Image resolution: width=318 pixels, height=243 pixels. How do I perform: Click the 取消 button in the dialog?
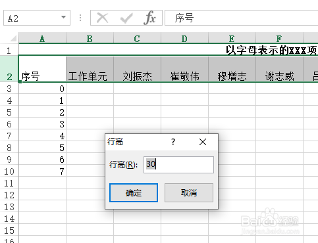pyautogui.click(x=189, y=192)
